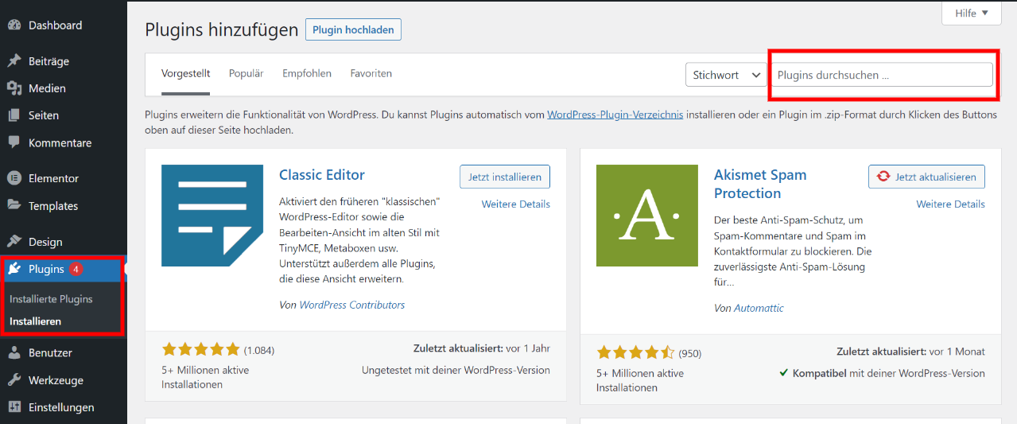The height and width of the screenshot is (424, 1017).
Task: Click the Templates folder icon
Action: pos(14,205)
